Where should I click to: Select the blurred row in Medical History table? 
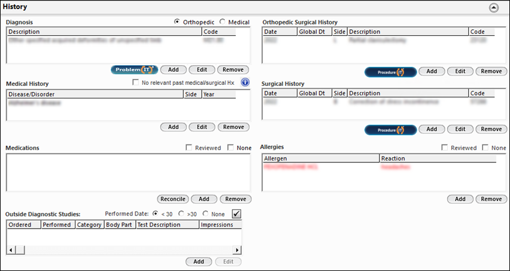coord(121,103)
